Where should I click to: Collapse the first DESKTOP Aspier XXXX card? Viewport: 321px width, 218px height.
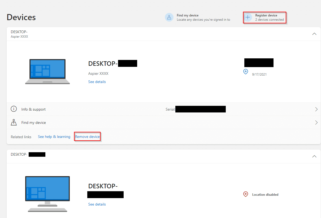pyautogui.click(x=314, y=34)
